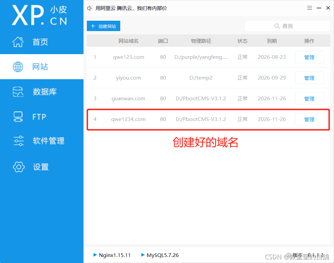The image size is (334, 263).
Task: Click qwe1234.com expiry 2026-11-26
Action: [x=272, y=119]
